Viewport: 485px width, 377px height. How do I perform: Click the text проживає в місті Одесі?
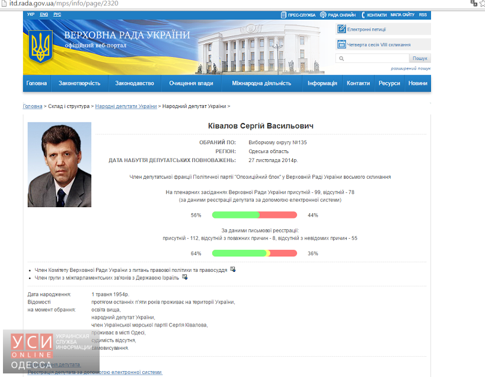[118, 332]
